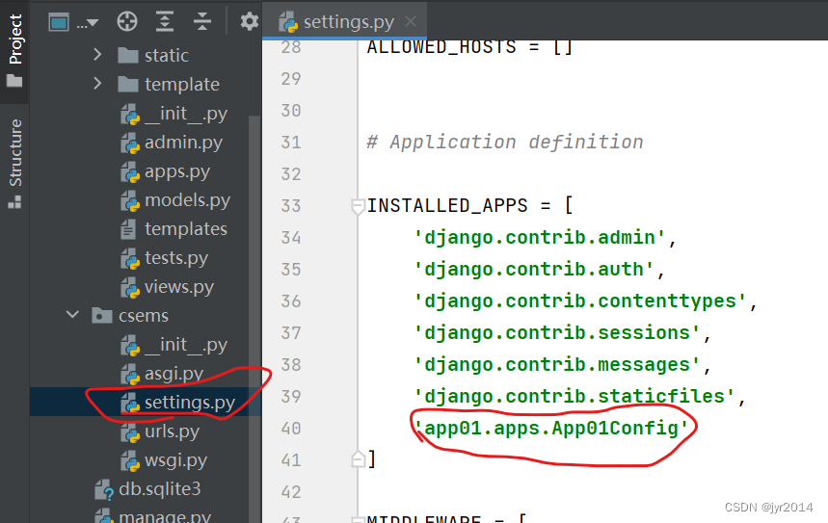Open the Structure tool window tab
Viewport: 828px width, 523px height.
point(14,164)
